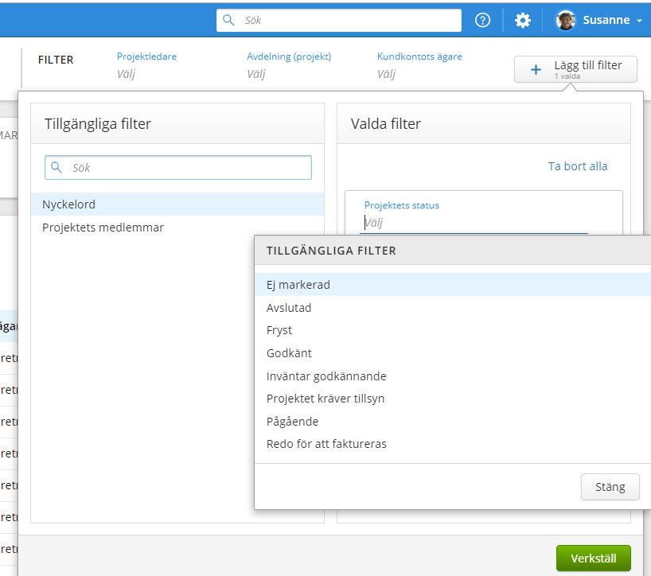Open the Projektledare filter dropdown
This screenshot has width=651, height=576.
click(x=146, y=73)
